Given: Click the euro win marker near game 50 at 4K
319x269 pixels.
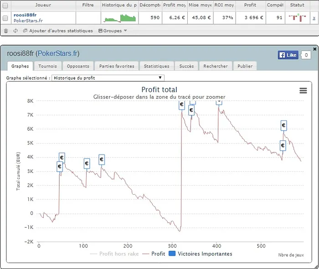Looking at the screenshot, I should [x=62, y=157].
